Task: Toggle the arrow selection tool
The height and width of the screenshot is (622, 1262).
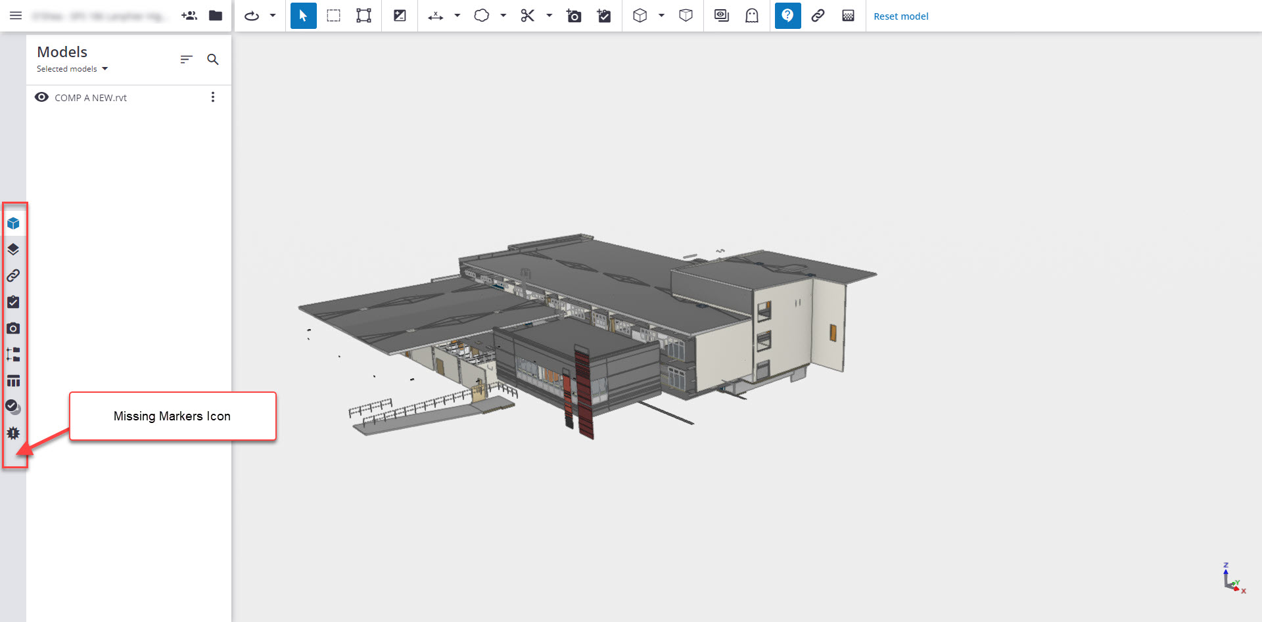Action: (303, 15)
